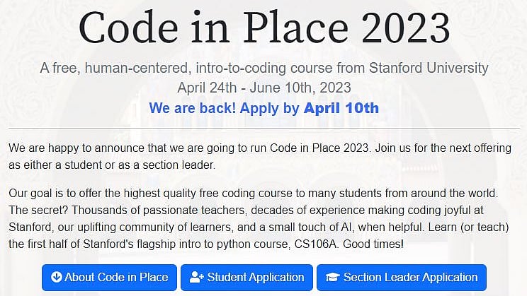Screen dimensions: 527x296
Task: Click the 'We are back! Apply by' text
Action: (x=225, y=108)
